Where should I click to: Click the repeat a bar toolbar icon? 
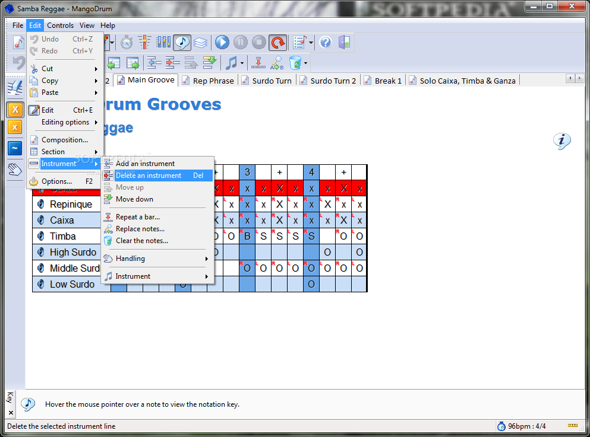point(258,63)
